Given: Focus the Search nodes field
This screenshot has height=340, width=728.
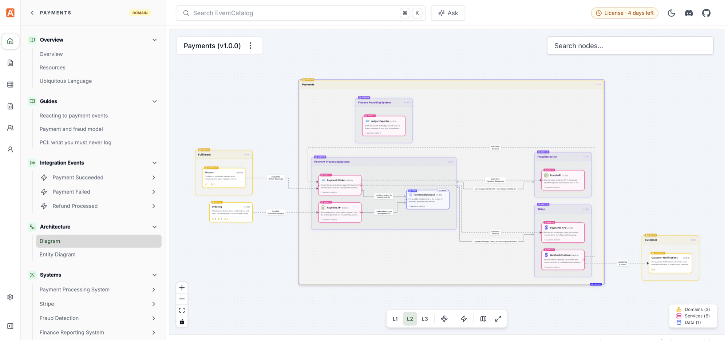Looking at the screenshot, I should [630, 46].
